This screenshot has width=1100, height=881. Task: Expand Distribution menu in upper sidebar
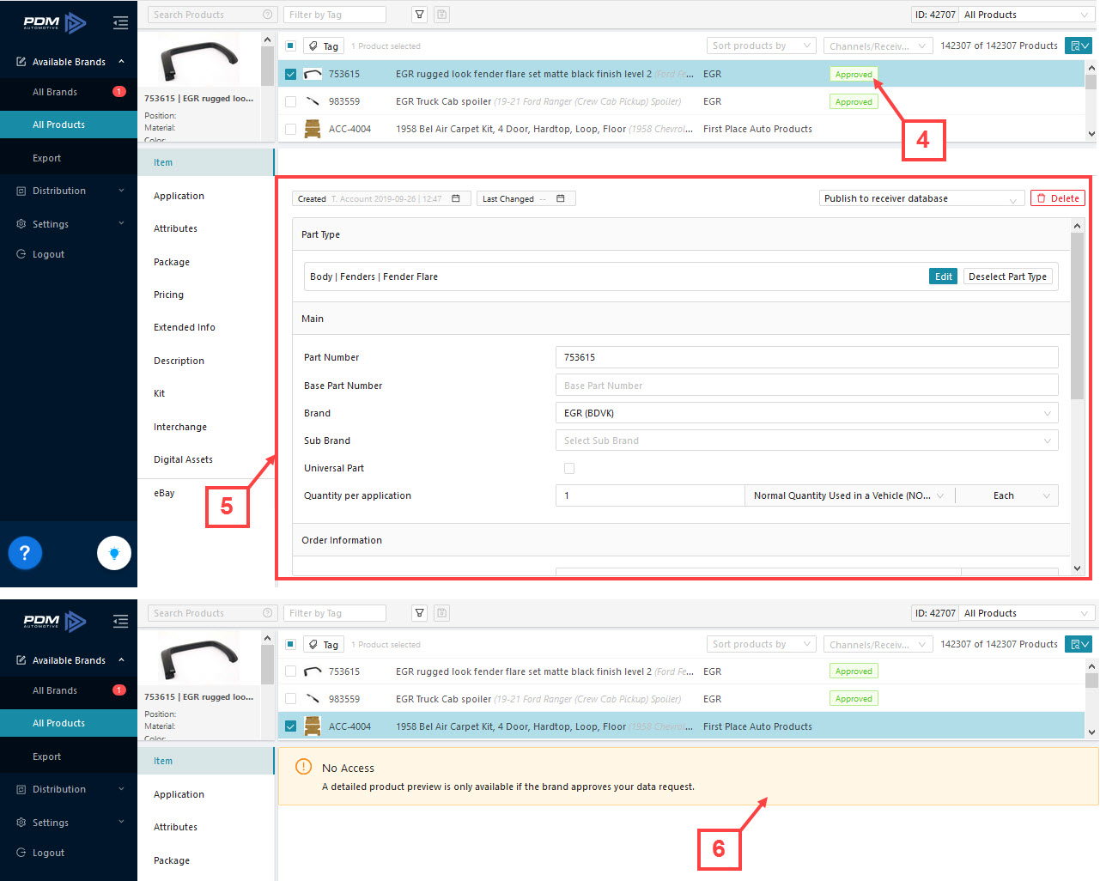69,191
